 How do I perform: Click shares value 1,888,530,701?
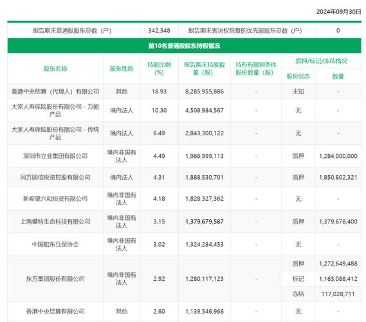[205, 177]
